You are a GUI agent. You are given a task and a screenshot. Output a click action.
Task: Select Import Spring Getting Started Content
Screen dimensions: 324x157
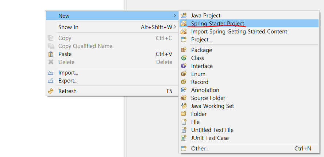(x=249, y=32)
